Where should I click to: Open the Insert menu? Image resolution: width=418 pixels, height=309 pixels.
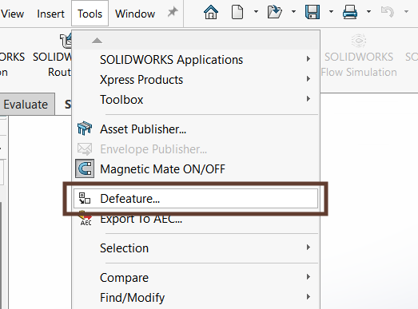click(50, 14)
